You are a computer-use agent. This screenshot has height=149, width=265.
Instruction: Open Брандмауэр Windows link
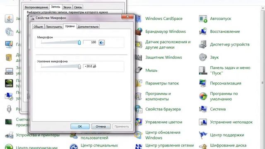[x=166, y=31]
